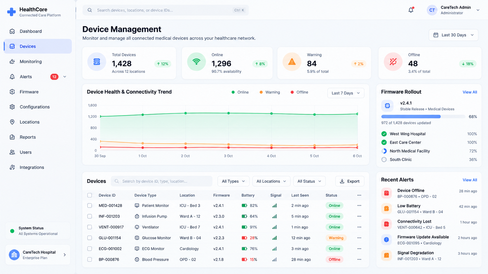This screenshot has height=274, width=488.
Task: Check the GLU-001154 row checkbox
Action: pyautogui.click(x=90, y=238)
